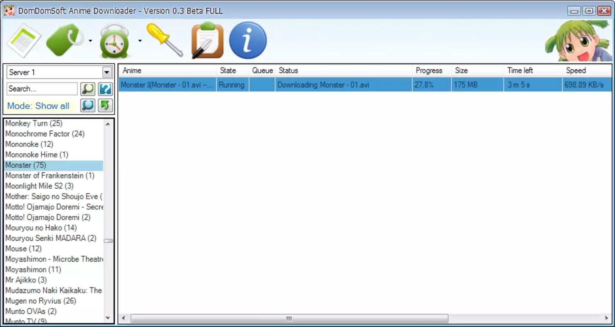The image size is (615, 327).
Task: Pick Moonlight Mile S2 (3) in the list
Action: tap(54, 186)
